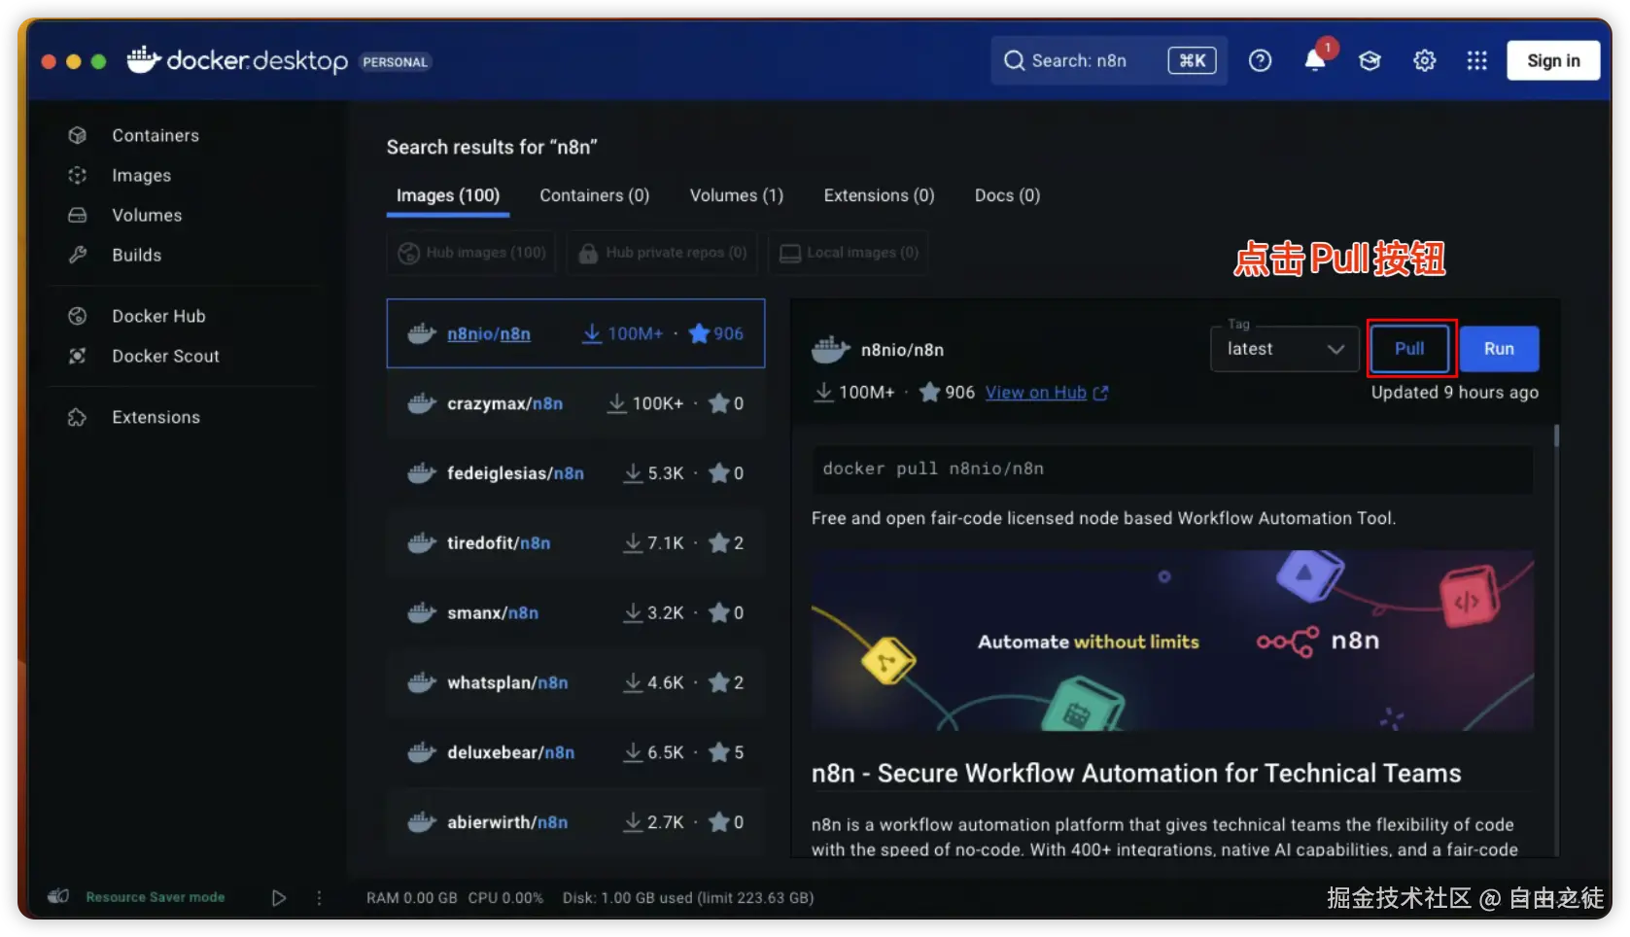1630x937 pixels.
Task: Click the search field showing n8n
Action: click(x=1109, y=60)
